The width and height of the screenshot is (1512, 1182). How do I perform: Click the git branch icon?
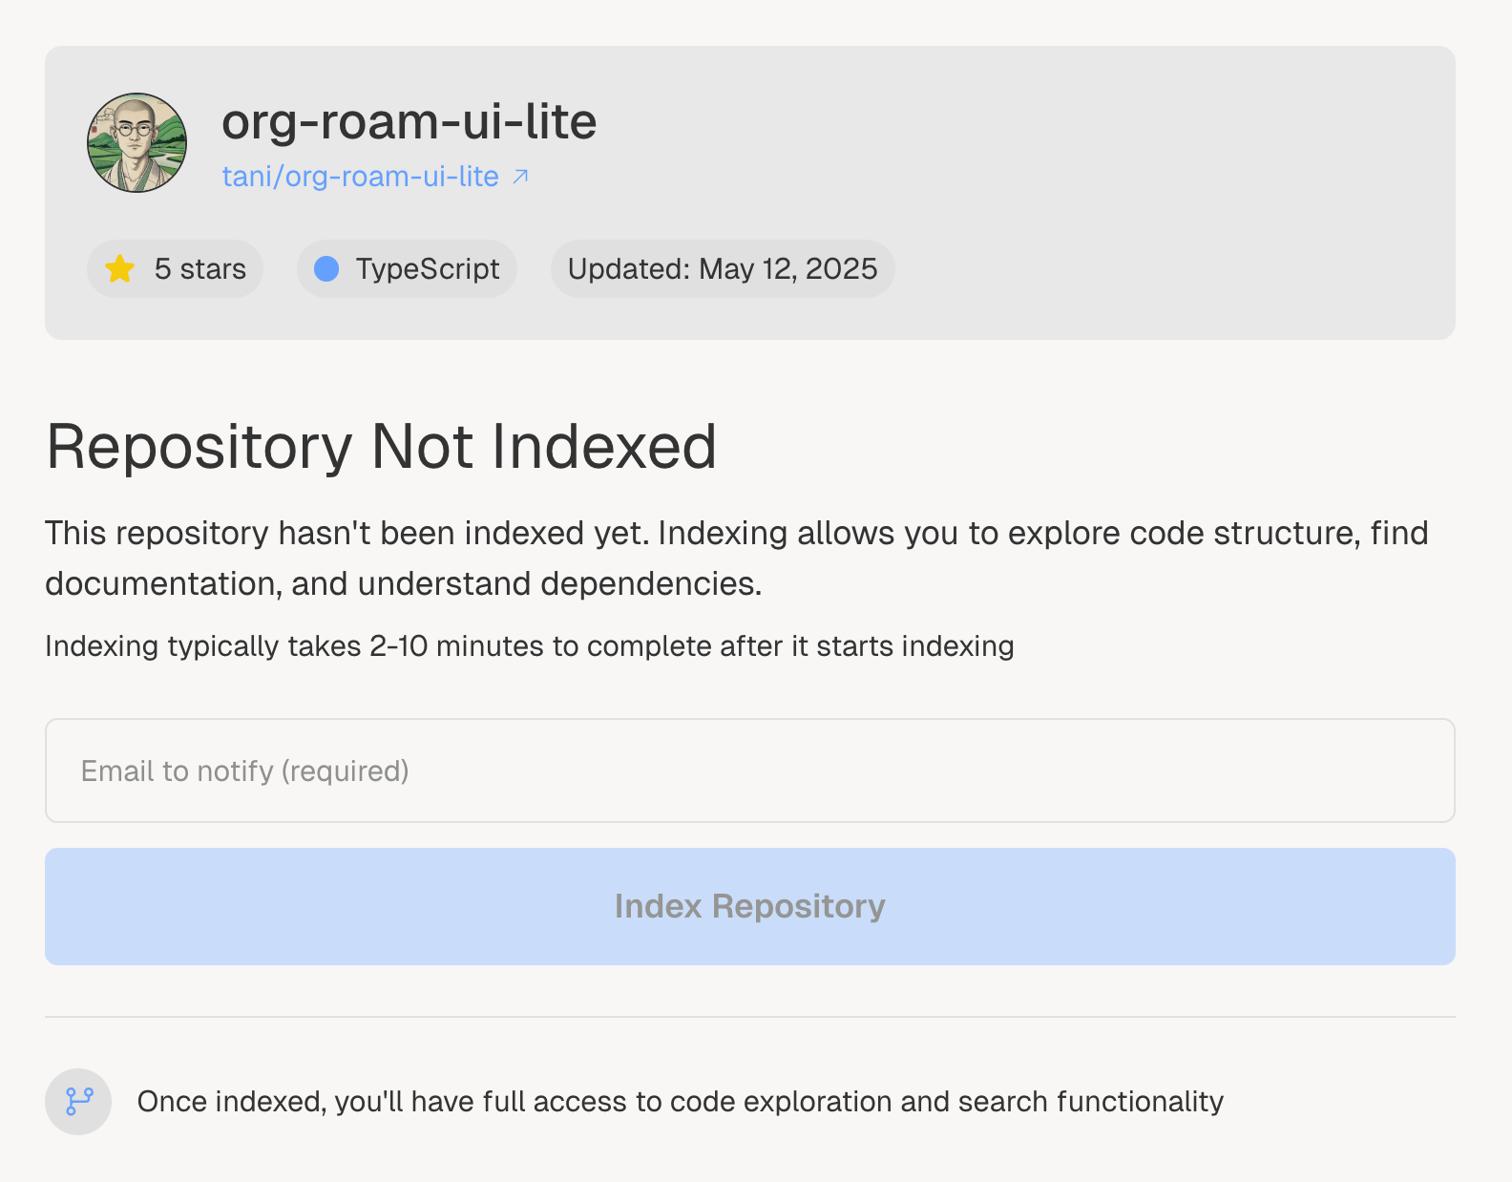click(x=79, y=1101)
